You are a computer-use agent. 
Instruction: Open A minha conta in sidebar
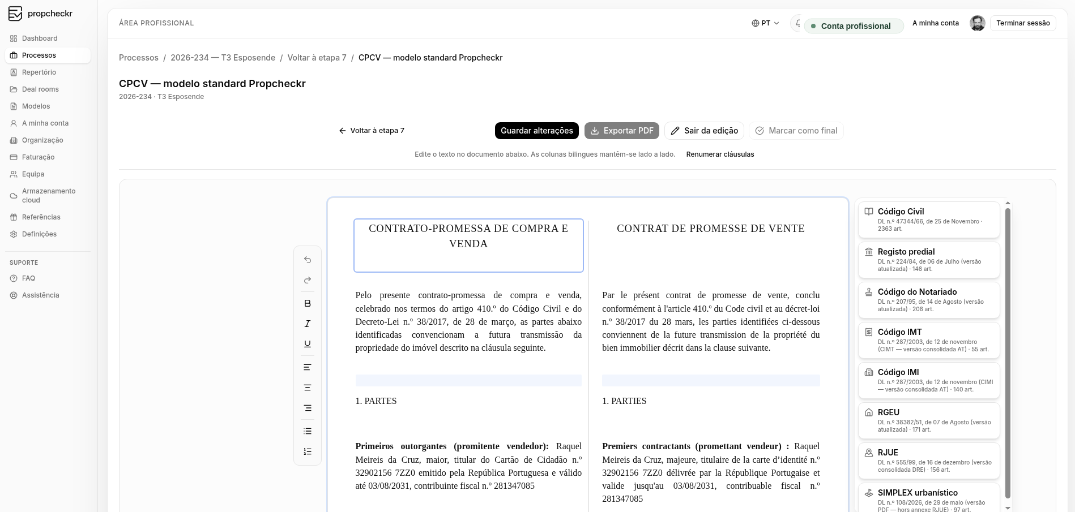click(x=48, y=123)
